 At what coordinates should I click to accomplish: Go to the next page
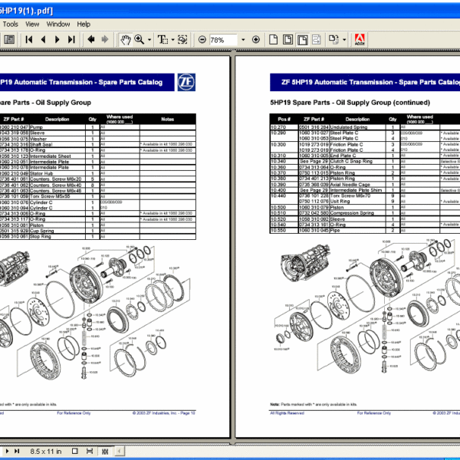[58, 39]
